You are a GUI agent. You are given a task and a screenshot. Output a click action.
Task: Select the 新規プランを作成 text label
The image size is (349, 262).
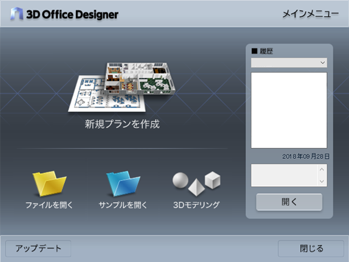pyautogui.click(x=122, y=124)
